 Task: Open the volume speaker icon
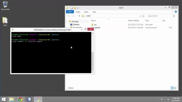tap(168, 99)
